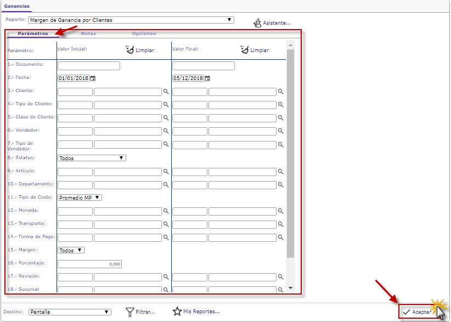The image size is (451, 322).
Task: Open Mis Reportes star icon
Action: coord(177,312)
